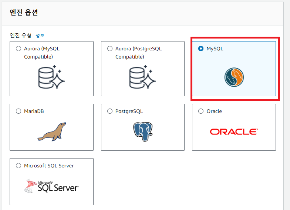Choose the PostgreSQL radio button
The width and height of the screenshot is (290, 210).
[x=109, y=111]
